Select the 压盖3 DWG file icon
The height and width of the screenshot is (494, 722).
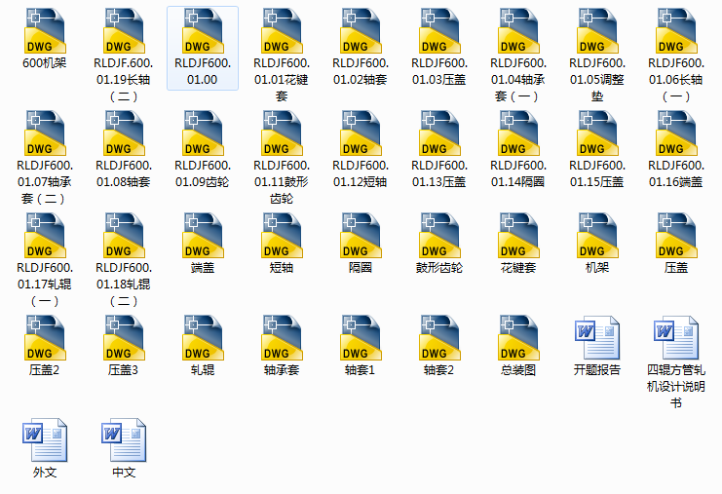(x=124, y=337)
